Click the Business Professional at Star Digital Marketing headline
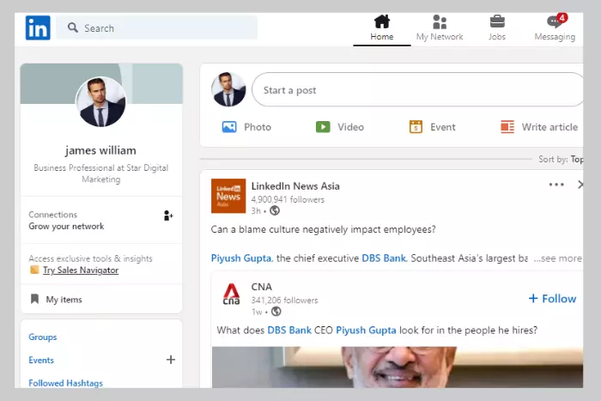 [100, 173]
